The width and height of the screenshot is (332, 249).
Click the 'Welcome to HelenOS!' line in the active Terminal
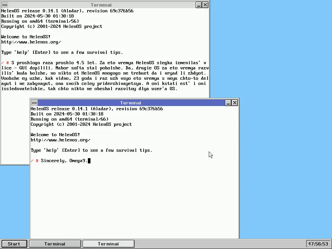tap(55, 135)
